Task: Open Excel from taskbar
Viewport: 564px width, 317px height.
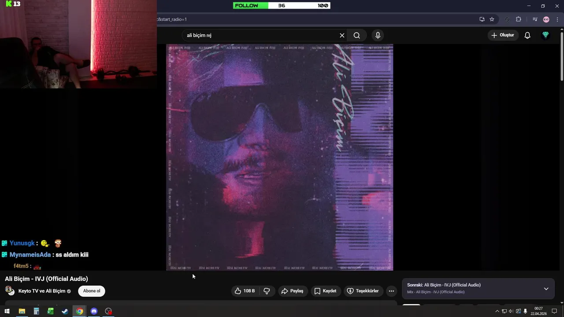Action: tap(51, 311)
